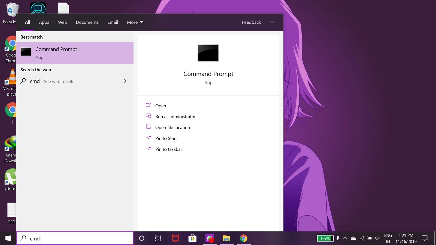Click the Open action icon
Viewport: 436px width, 245px height.
click(149, 105)
